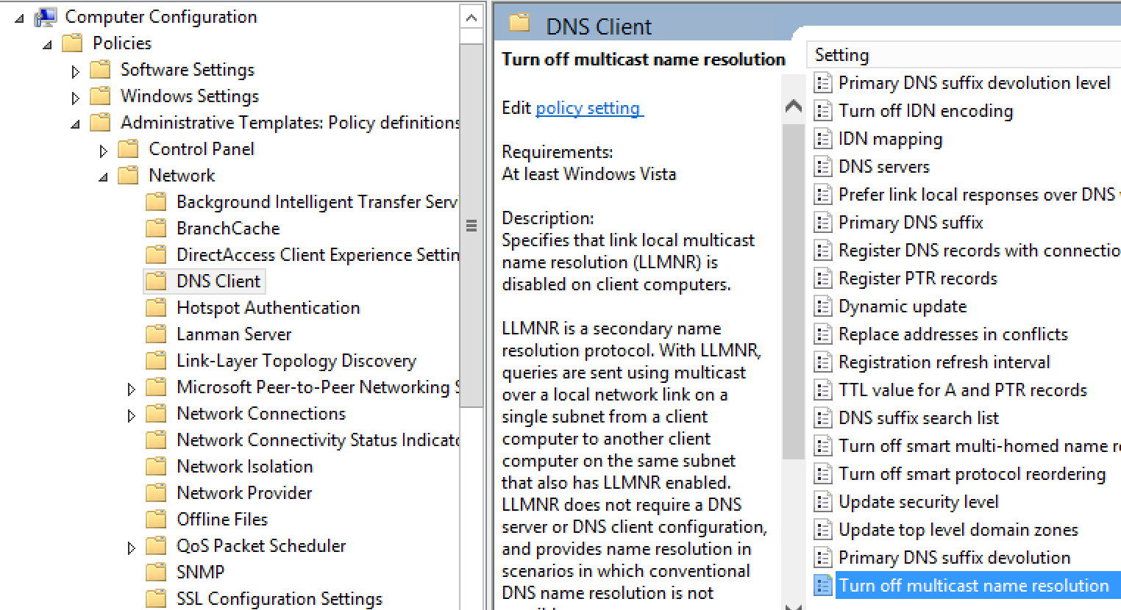Select Update top level domain zones setting
The height and width of the screenshot is (610, 1121).
(958, 530)
